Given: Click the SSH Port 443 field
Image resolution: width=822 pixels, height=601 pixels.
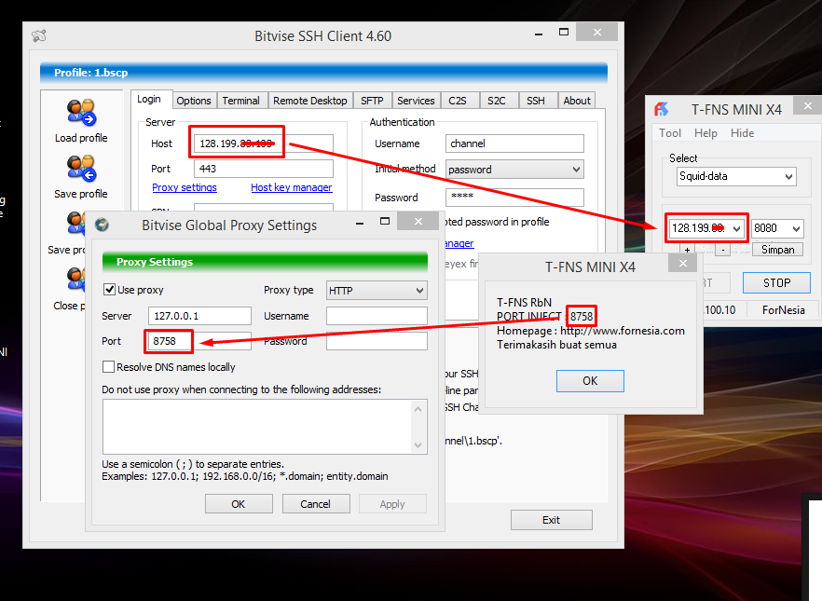Looking at the screenshot, I should coord(263,169).
